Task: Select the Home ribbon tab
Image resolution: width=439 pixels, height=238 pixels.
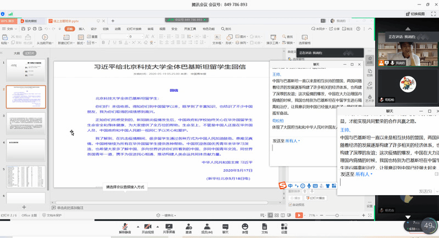Action: pyautogui.click(x=69, y=29)
